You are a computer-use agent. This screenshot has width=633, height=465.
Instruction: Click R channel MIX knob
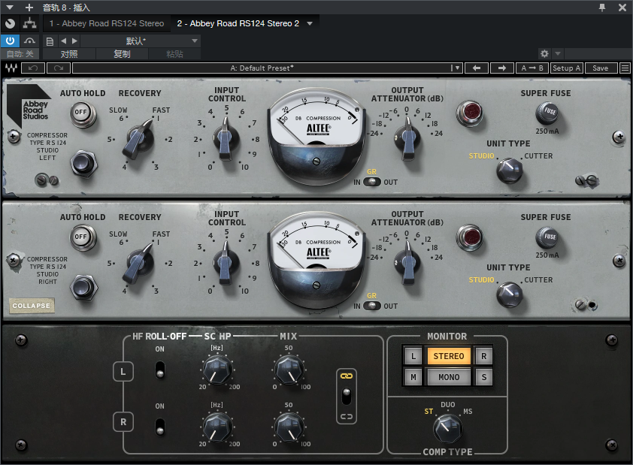coord(289,427)
